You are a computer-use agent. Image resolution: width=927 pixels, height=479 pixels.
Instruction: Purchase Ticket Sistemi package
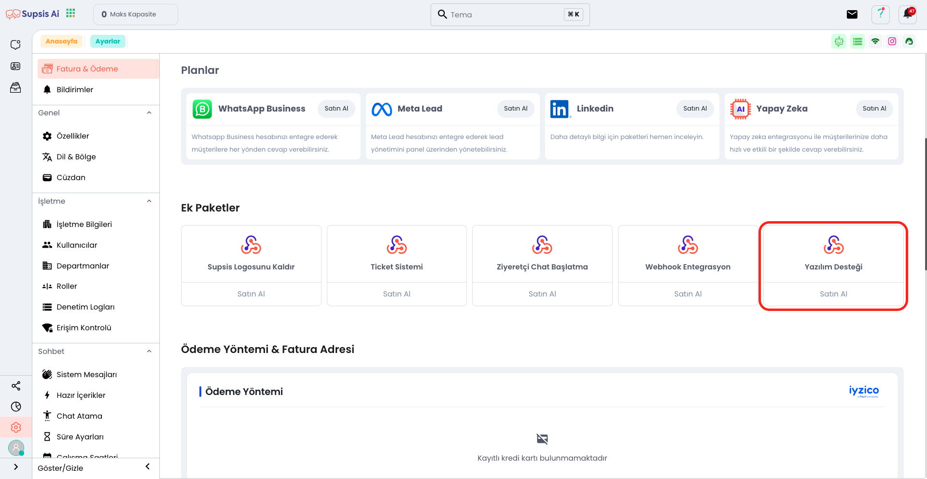tap(397, 294)
